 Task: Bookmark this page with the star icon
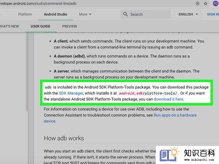pyautogui.click(x=205, y=4)
